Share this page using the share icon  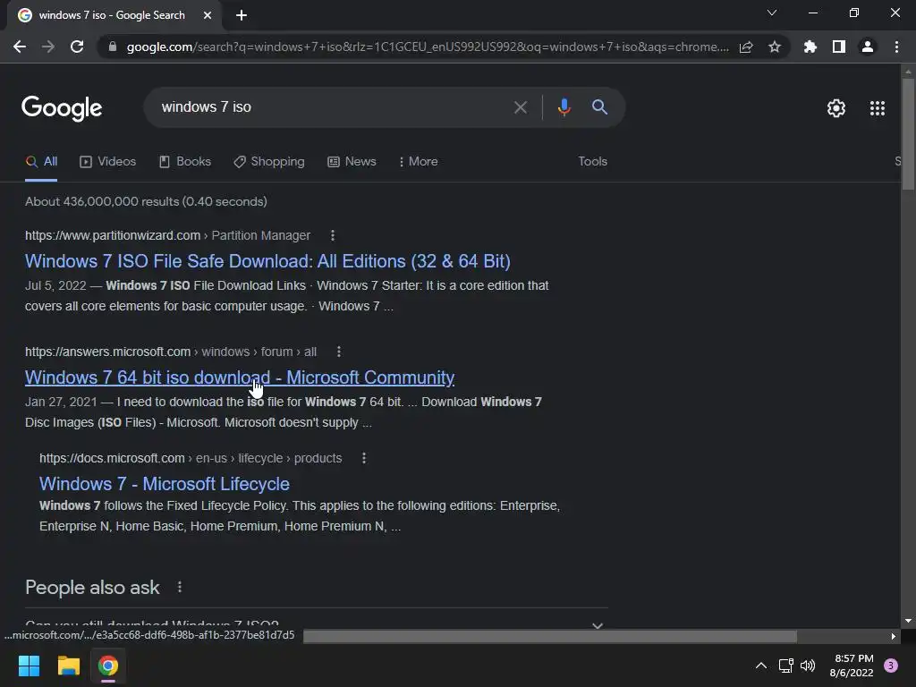746,47
